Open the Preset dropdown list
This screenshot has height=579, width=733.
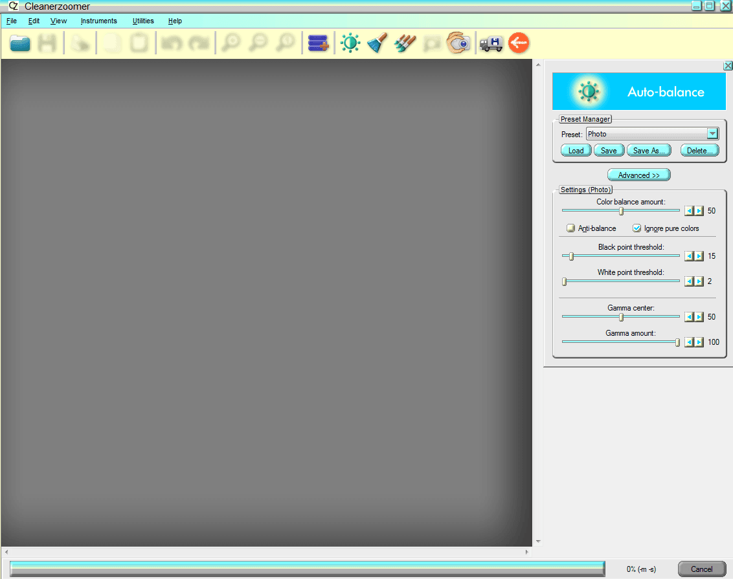(712, 134)
